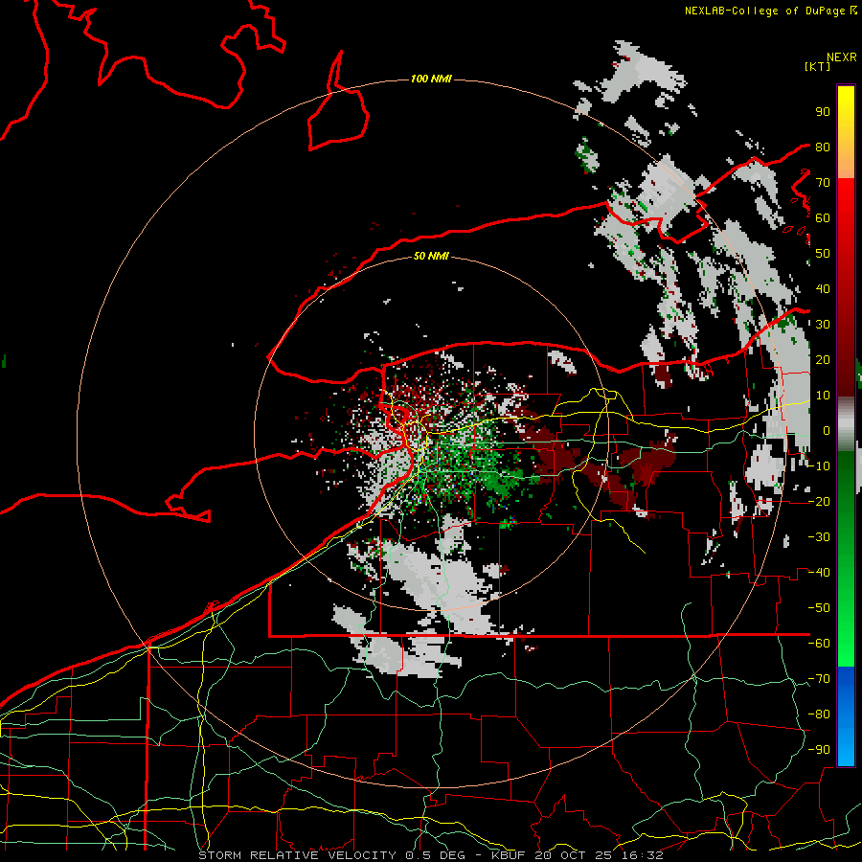Click the positive "70" scale value

[823, 183]
